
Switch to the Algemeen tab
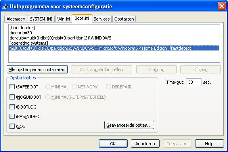click(x=16, y=19)
